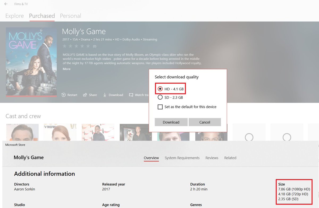
Task: Click the duration value 2 h 20 min
Action: tap(199, 189)
